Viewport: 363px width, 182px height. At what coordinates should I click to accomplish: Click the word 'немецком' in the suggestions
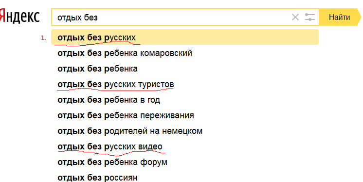coord(182,131)
